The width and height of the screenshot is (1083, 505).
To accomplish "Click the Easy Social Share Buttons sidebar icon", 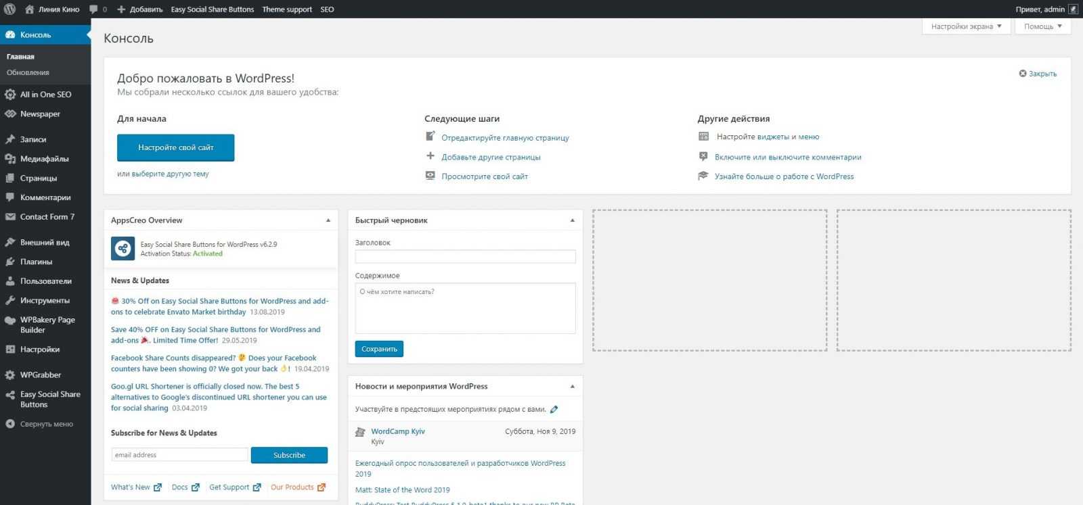I will tap(10, 395).
